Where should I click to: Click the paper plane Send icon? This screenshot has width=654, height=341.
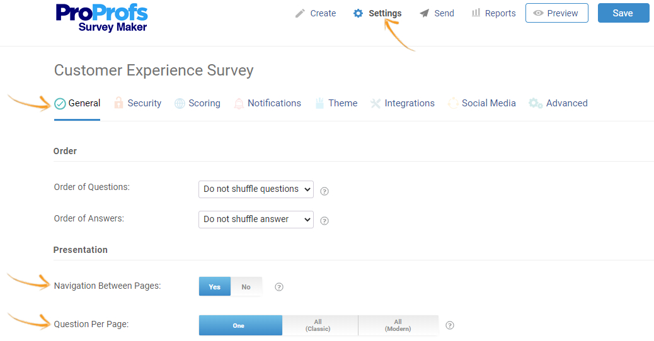click(425, 13)
